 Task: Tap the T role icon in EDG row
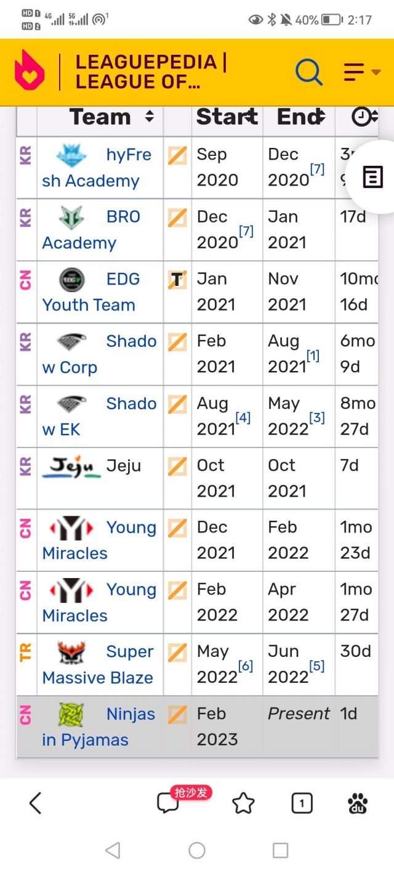(177, 280)
